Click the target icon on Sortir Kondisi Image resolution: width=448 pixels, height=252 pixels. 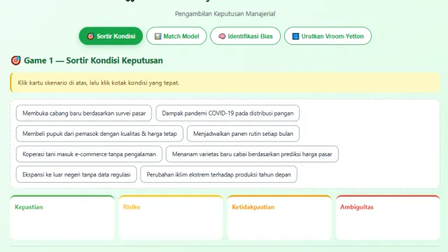coord(90,36)
